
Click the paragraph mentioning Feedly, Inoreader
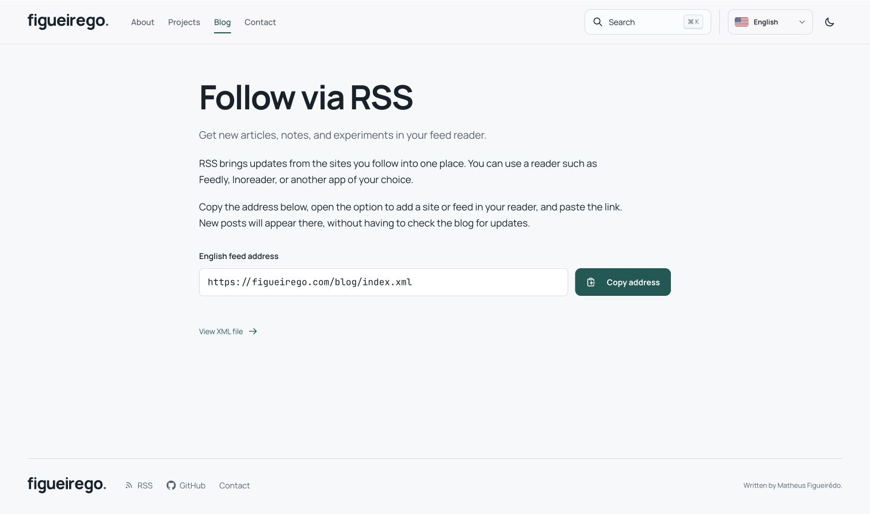(x=398, y=172)
